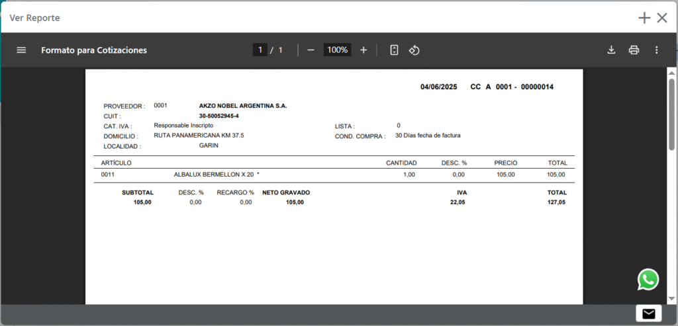Click 'ALBALUX BERMELLON X 20' item description
This screenshot has width=678, height=326.
coord(214,175)
